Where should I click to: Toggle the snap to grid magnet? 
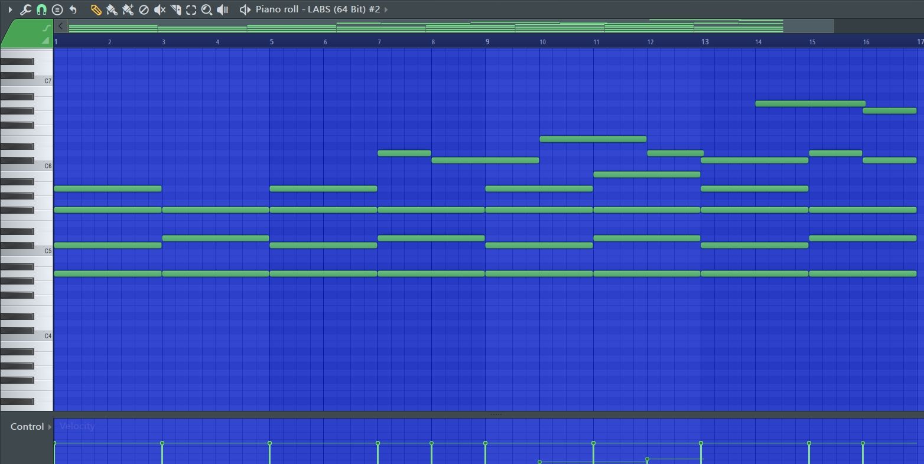tap(41, 9)
